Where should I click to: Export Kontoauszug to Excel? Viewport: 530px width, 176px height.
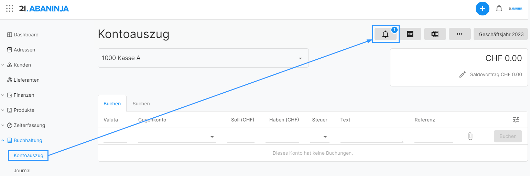435,34
